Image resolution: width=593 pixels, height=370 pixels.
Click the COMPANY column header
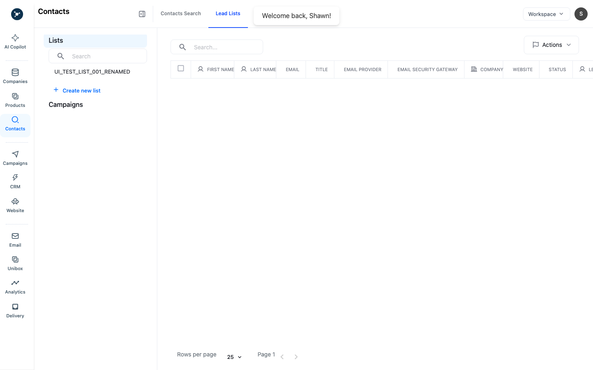tap(484, 69)
